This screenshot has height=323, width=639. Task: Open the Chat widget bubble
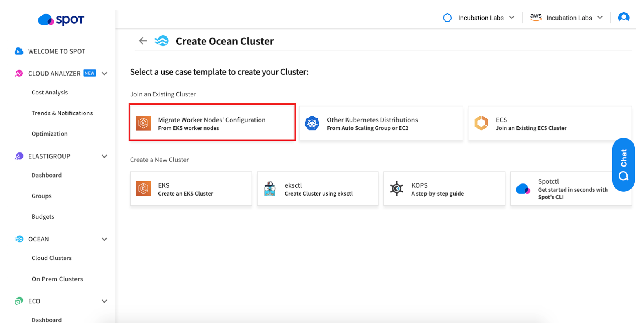point(623,165)
